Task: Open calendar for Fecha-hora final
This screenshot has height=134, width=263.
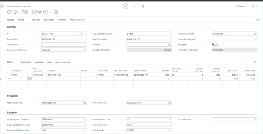Action: 169,103
